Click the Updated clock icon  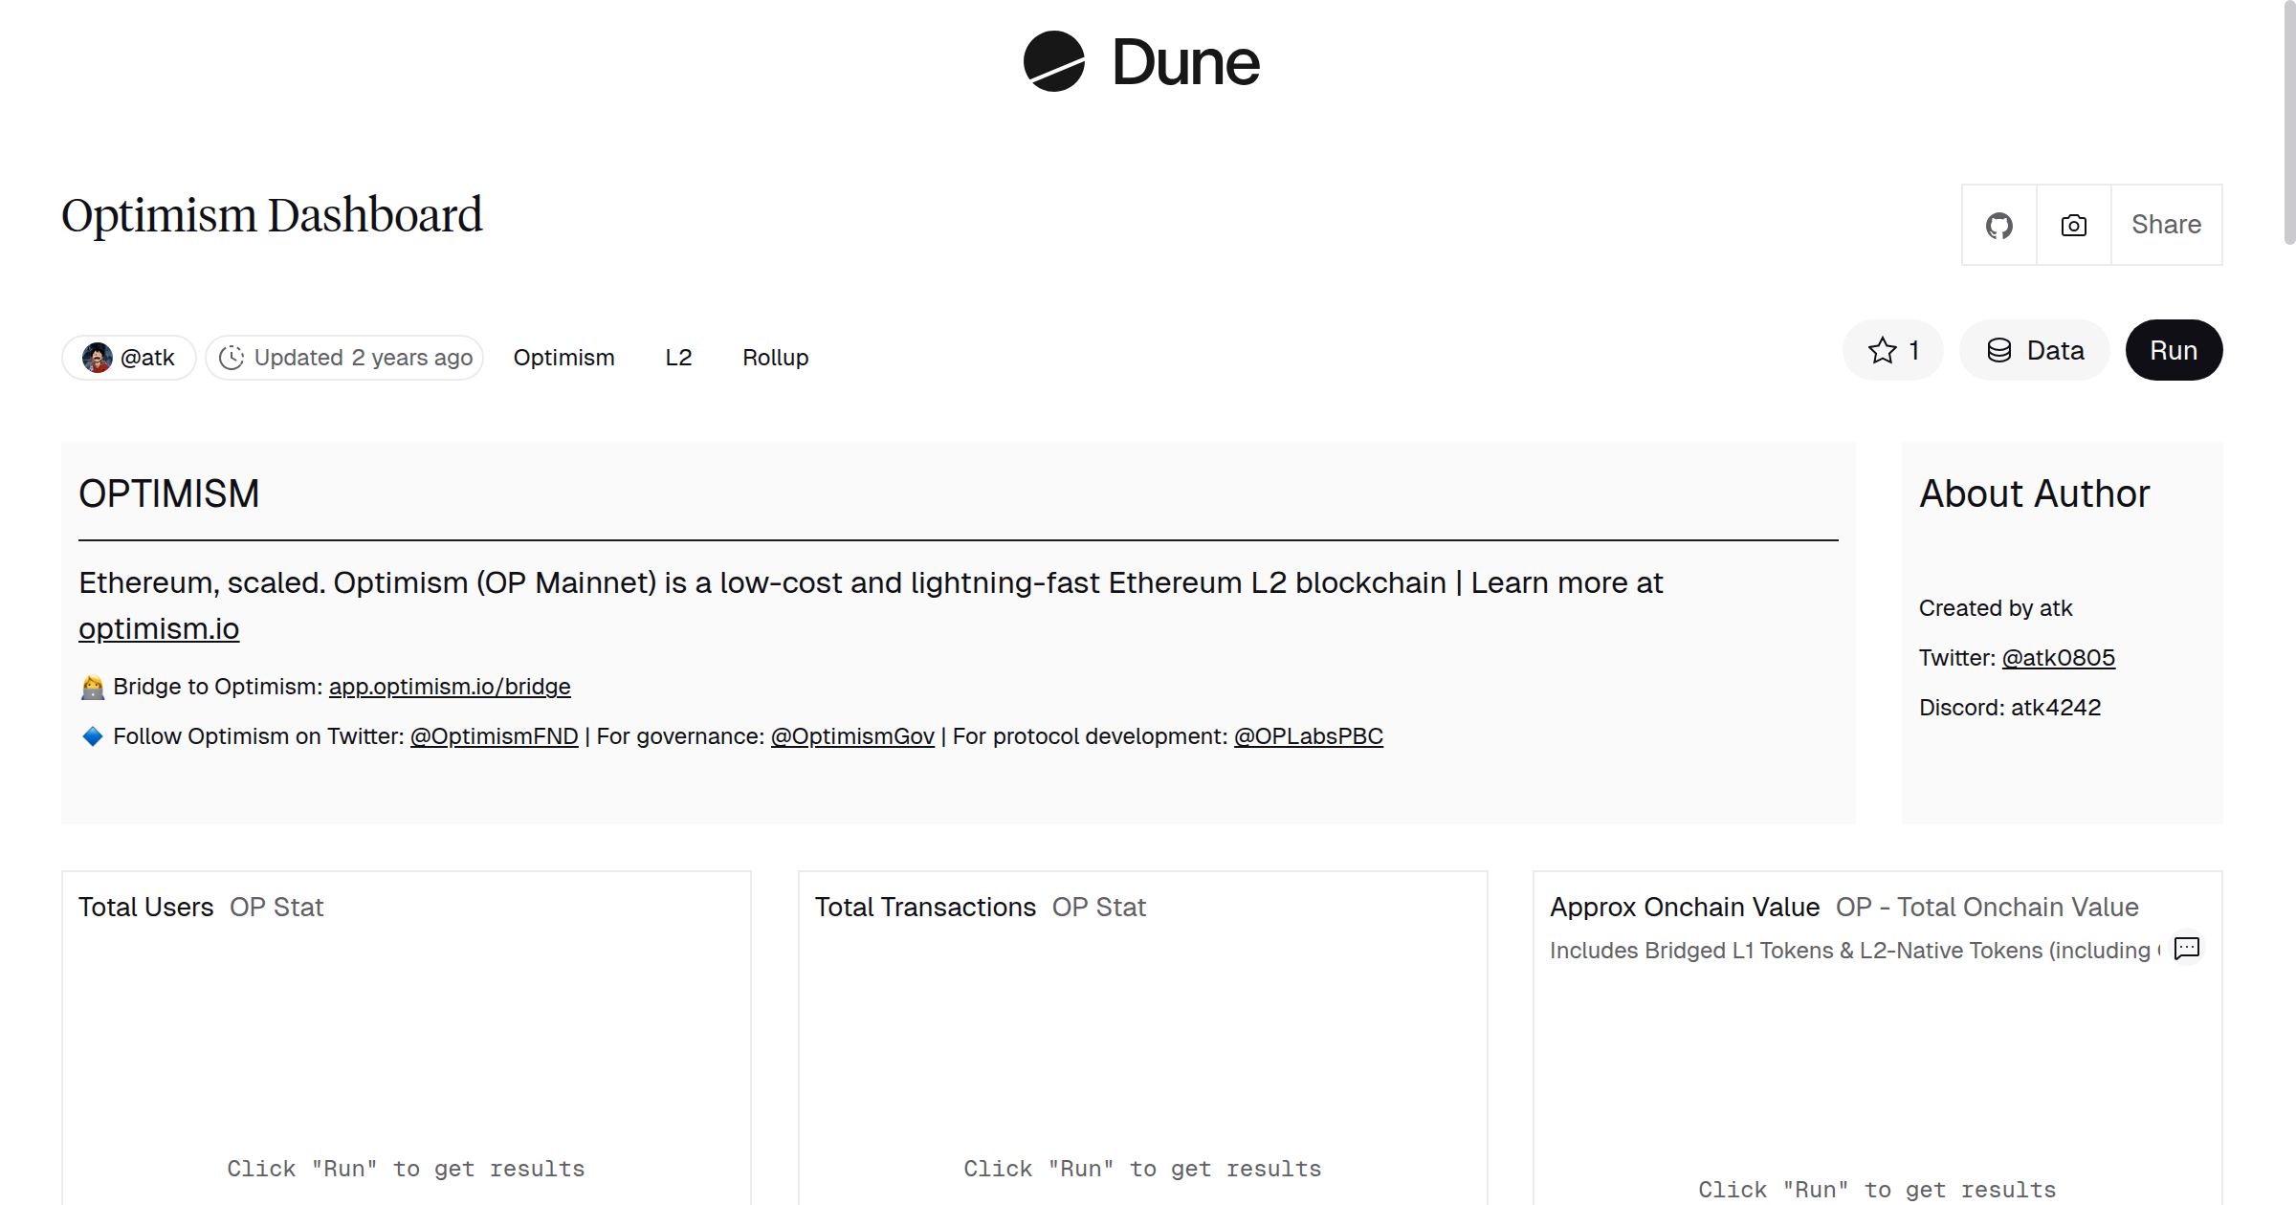click(232, 358)
